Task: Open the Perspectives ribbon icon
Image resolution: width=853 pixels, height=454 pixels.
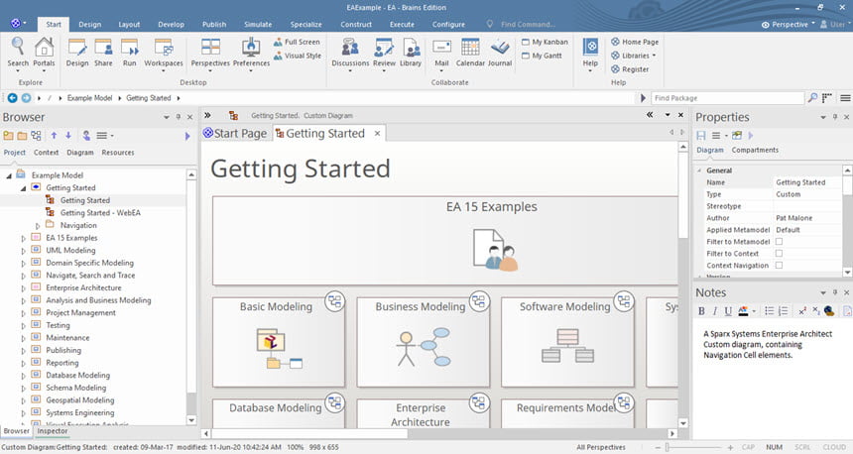Action: point(210,54)
